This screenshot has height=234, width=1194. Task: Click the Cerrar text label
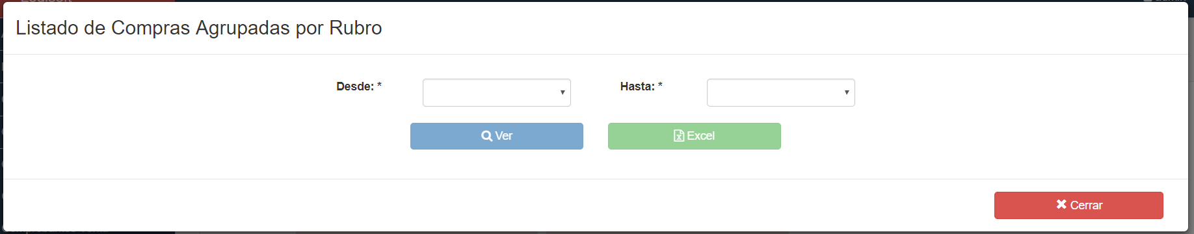[x=1087, y=205]
